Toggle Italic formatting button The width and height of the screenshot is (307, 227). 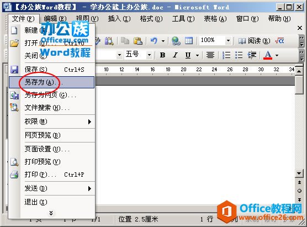(175, 55)
